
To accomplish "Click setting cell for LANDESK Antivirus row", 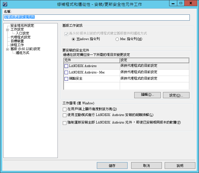I will (x=154, y=66).
